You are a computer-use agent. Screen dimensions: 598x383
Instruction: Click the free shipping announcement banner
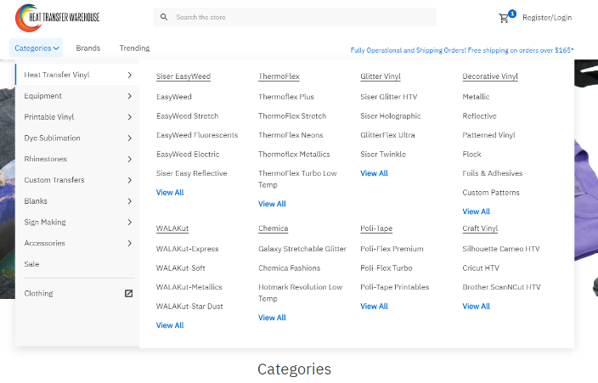pos(462,50)
